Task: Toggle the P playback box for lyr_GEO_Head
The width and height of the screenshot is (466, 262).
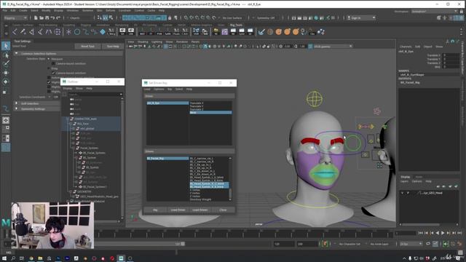Action: click(x=408, y=193)
